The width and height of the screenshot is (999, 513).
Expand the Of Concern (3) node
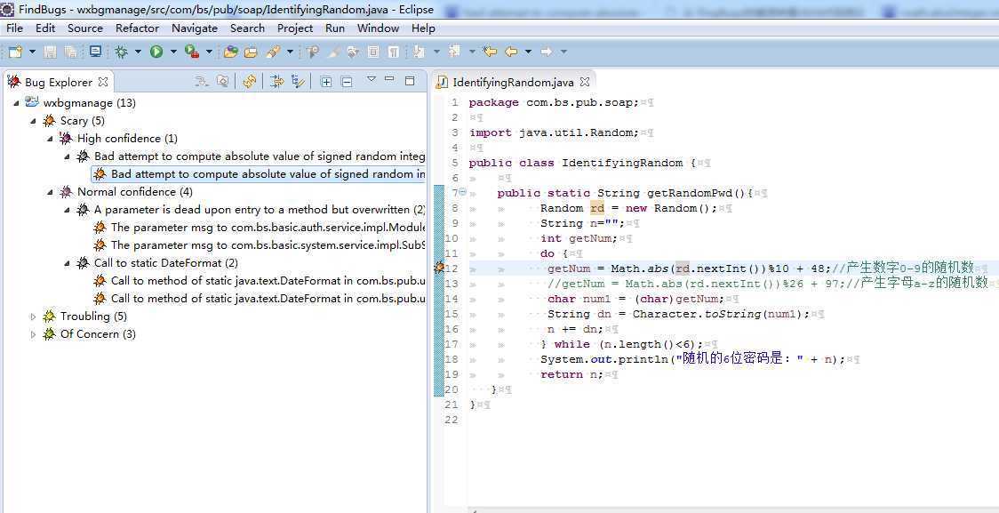(33, 334)
